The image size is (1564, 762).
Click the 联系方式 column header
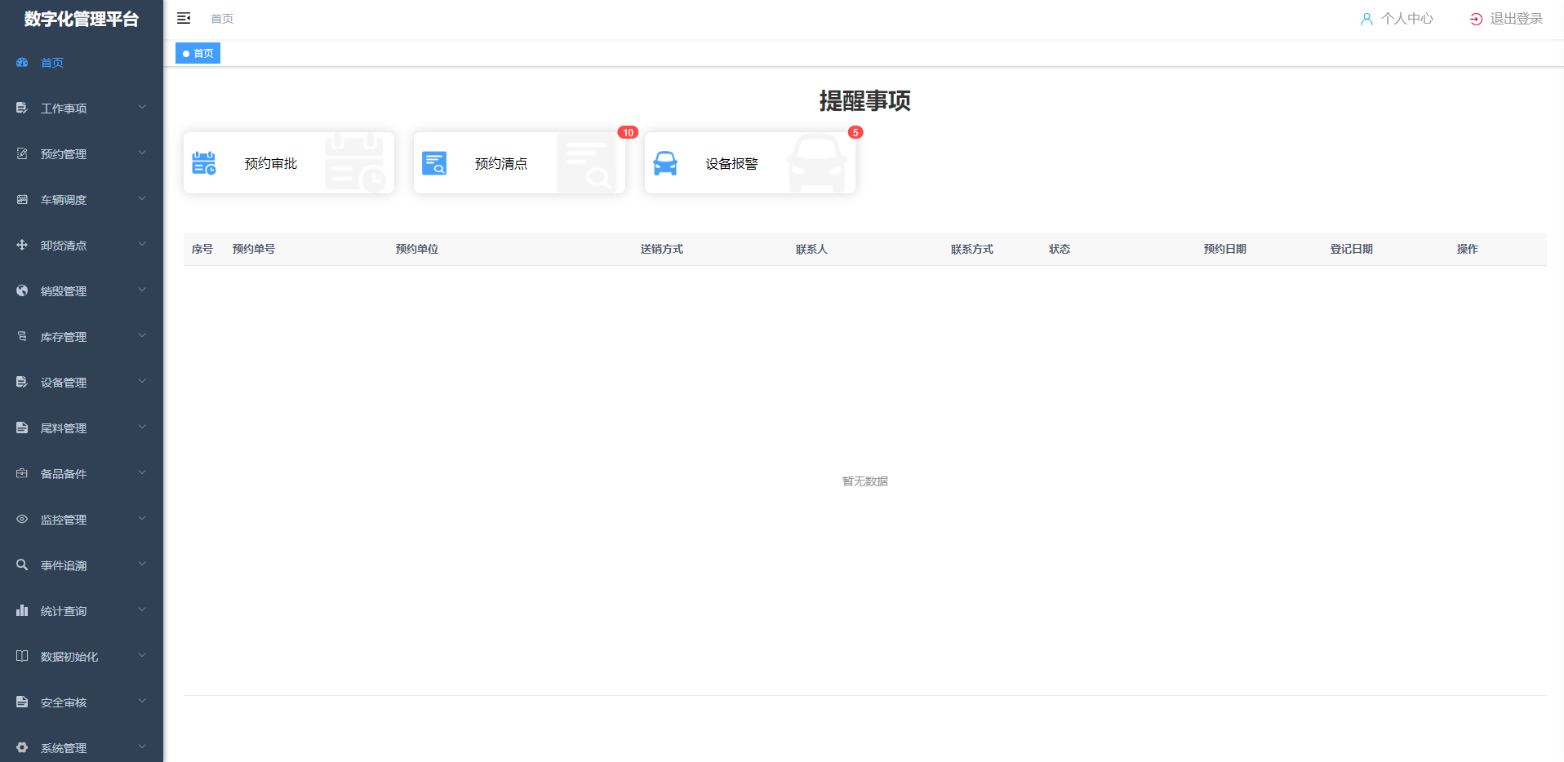click(x=972, y=249)
